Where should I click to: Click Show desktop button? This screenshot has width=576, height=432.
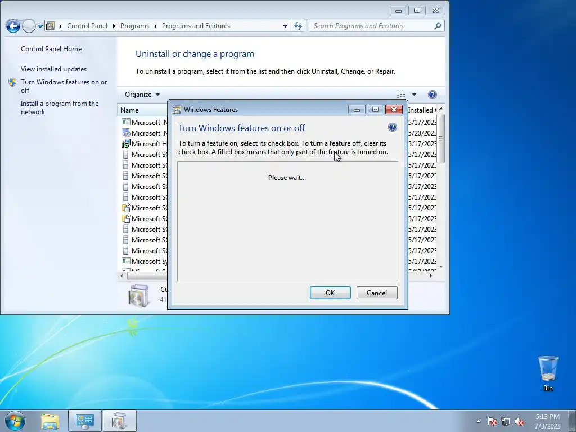571,421
